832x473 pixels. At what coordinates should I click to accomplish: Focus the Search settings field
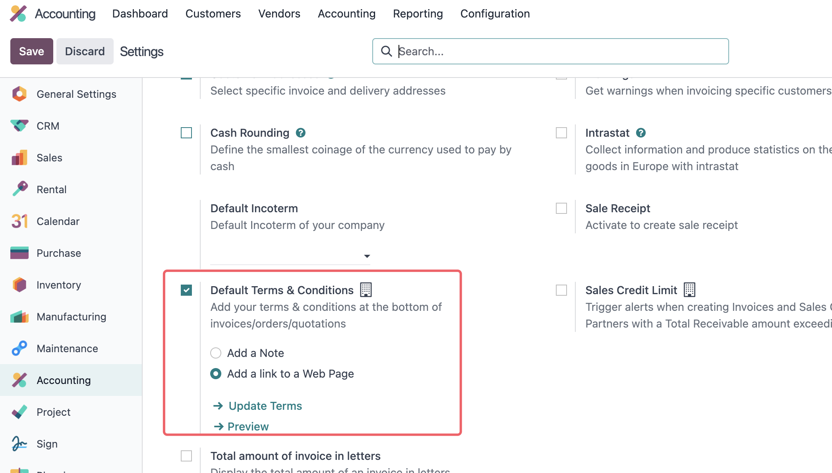[551, 51]
